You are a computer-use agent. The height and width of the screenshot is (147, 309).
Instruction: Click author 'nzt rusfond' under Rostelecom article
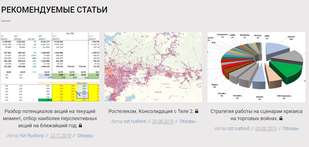[135, 121]
